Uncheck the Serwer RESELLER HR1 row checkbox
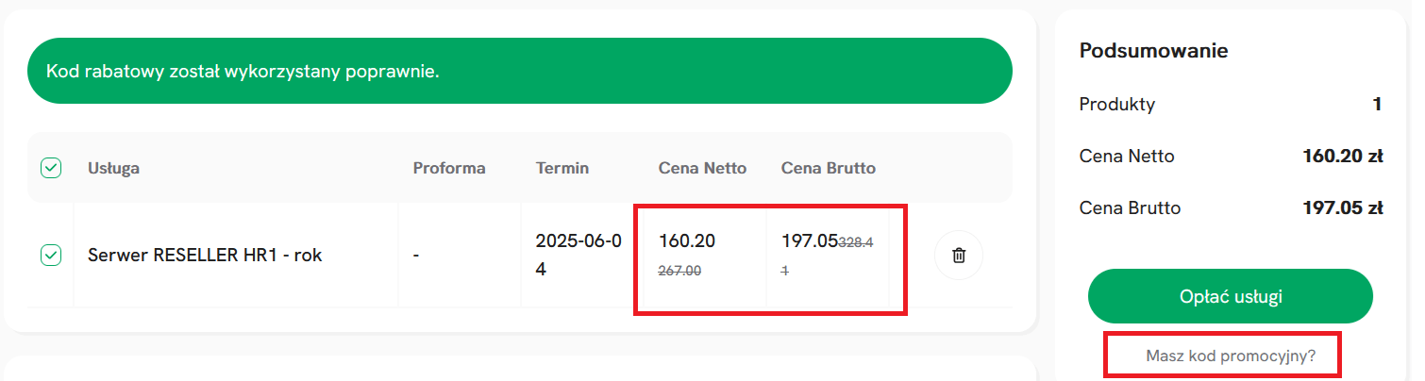Image resolution: width=1425 pixels, height=381 pixels. pyautogui.click(x=51, y=255)
